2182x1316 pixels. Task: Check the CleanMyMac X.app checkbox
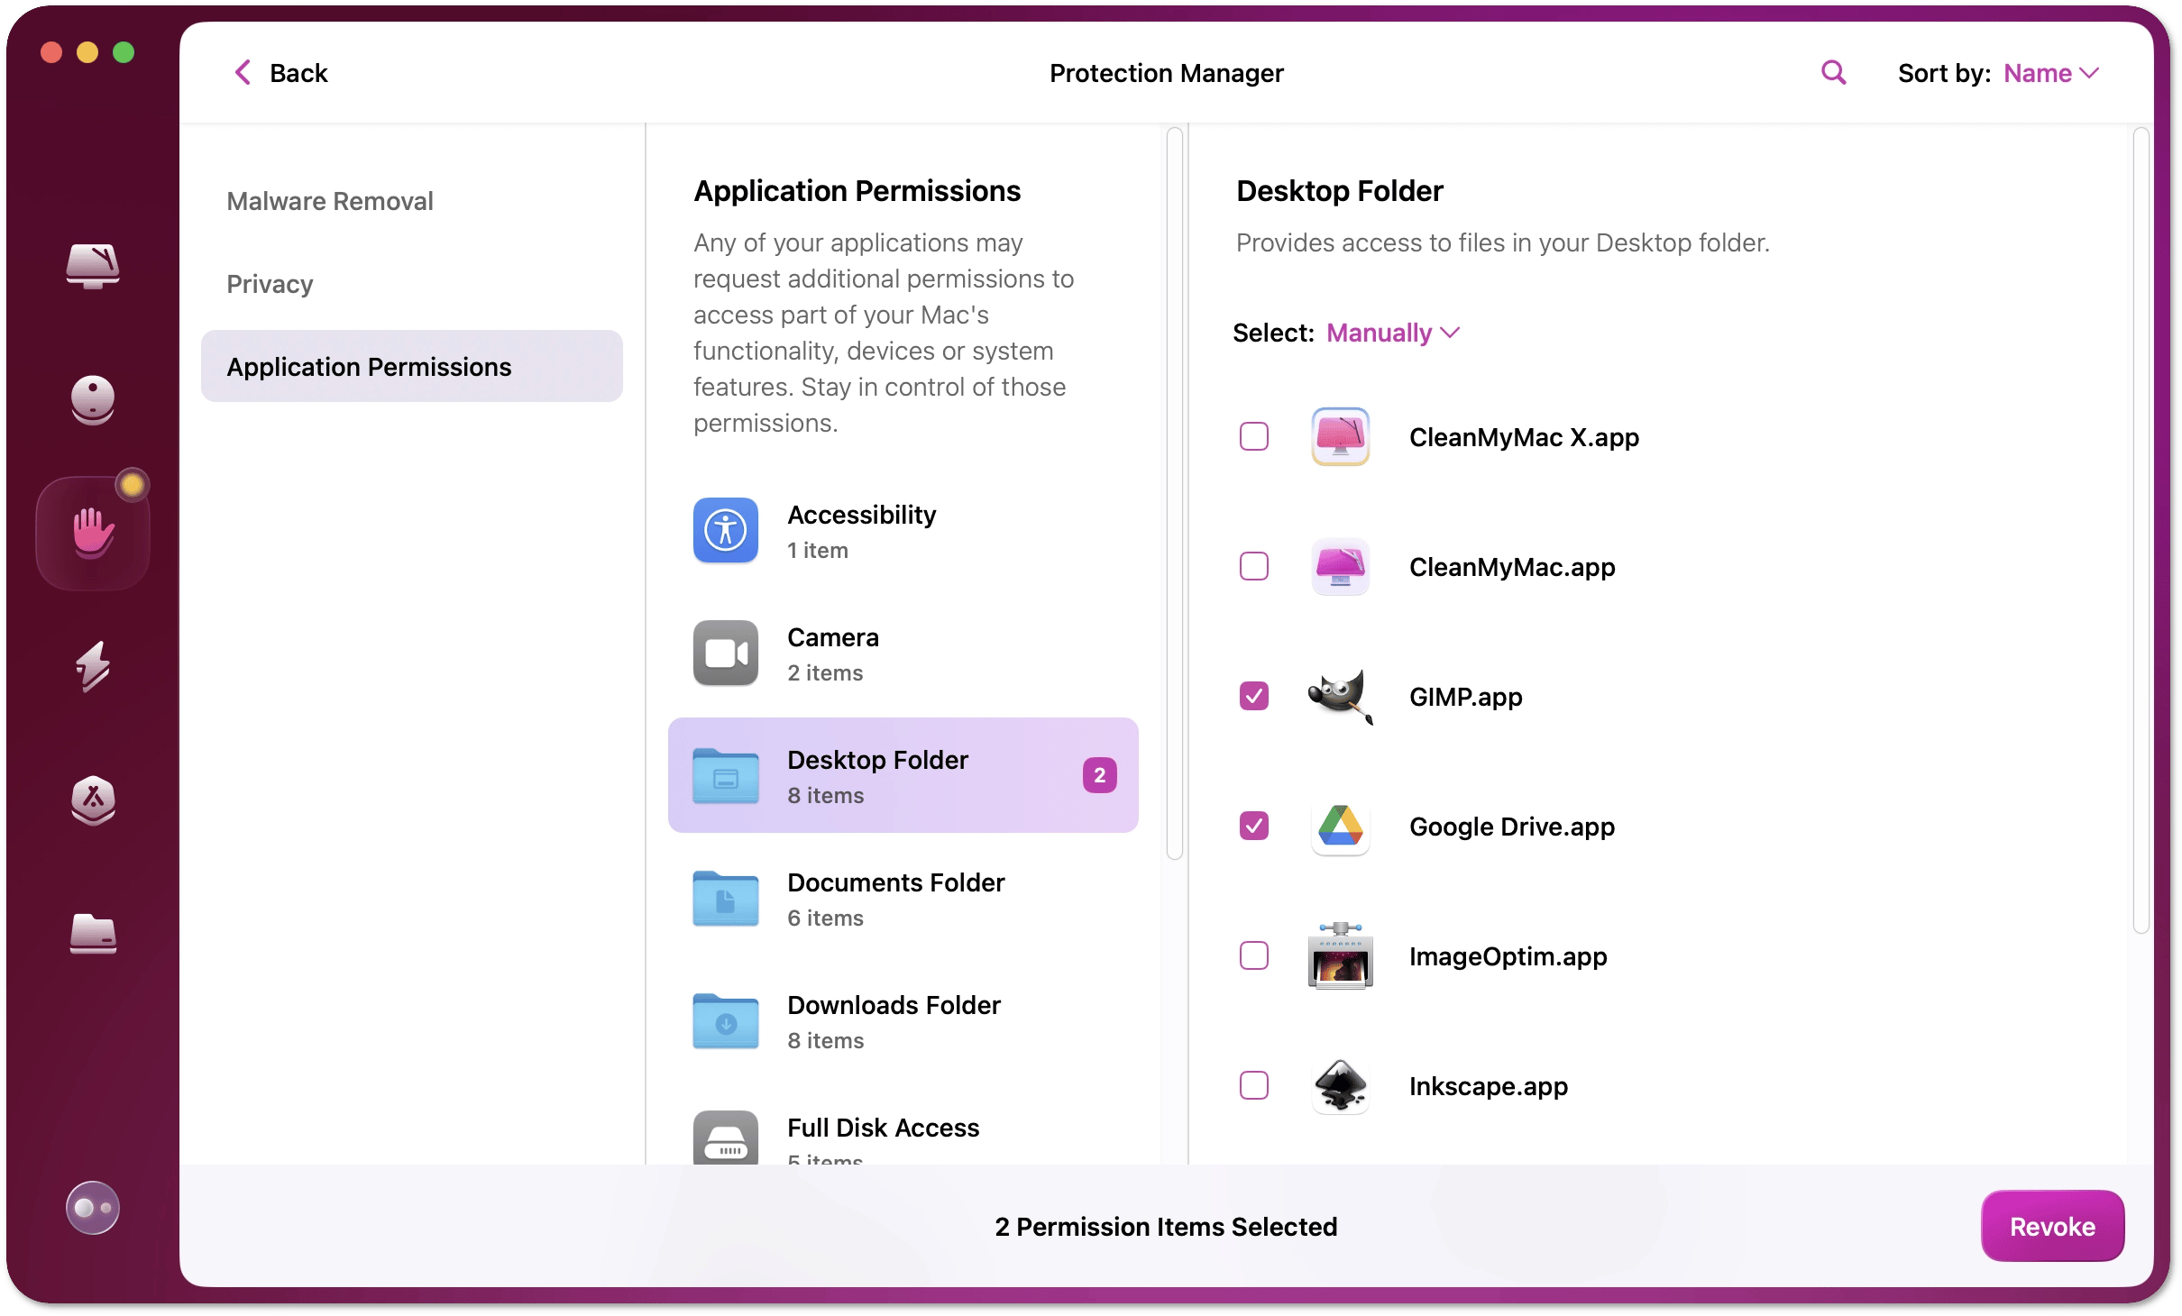pyautogui.click(x=1254, y=437)
